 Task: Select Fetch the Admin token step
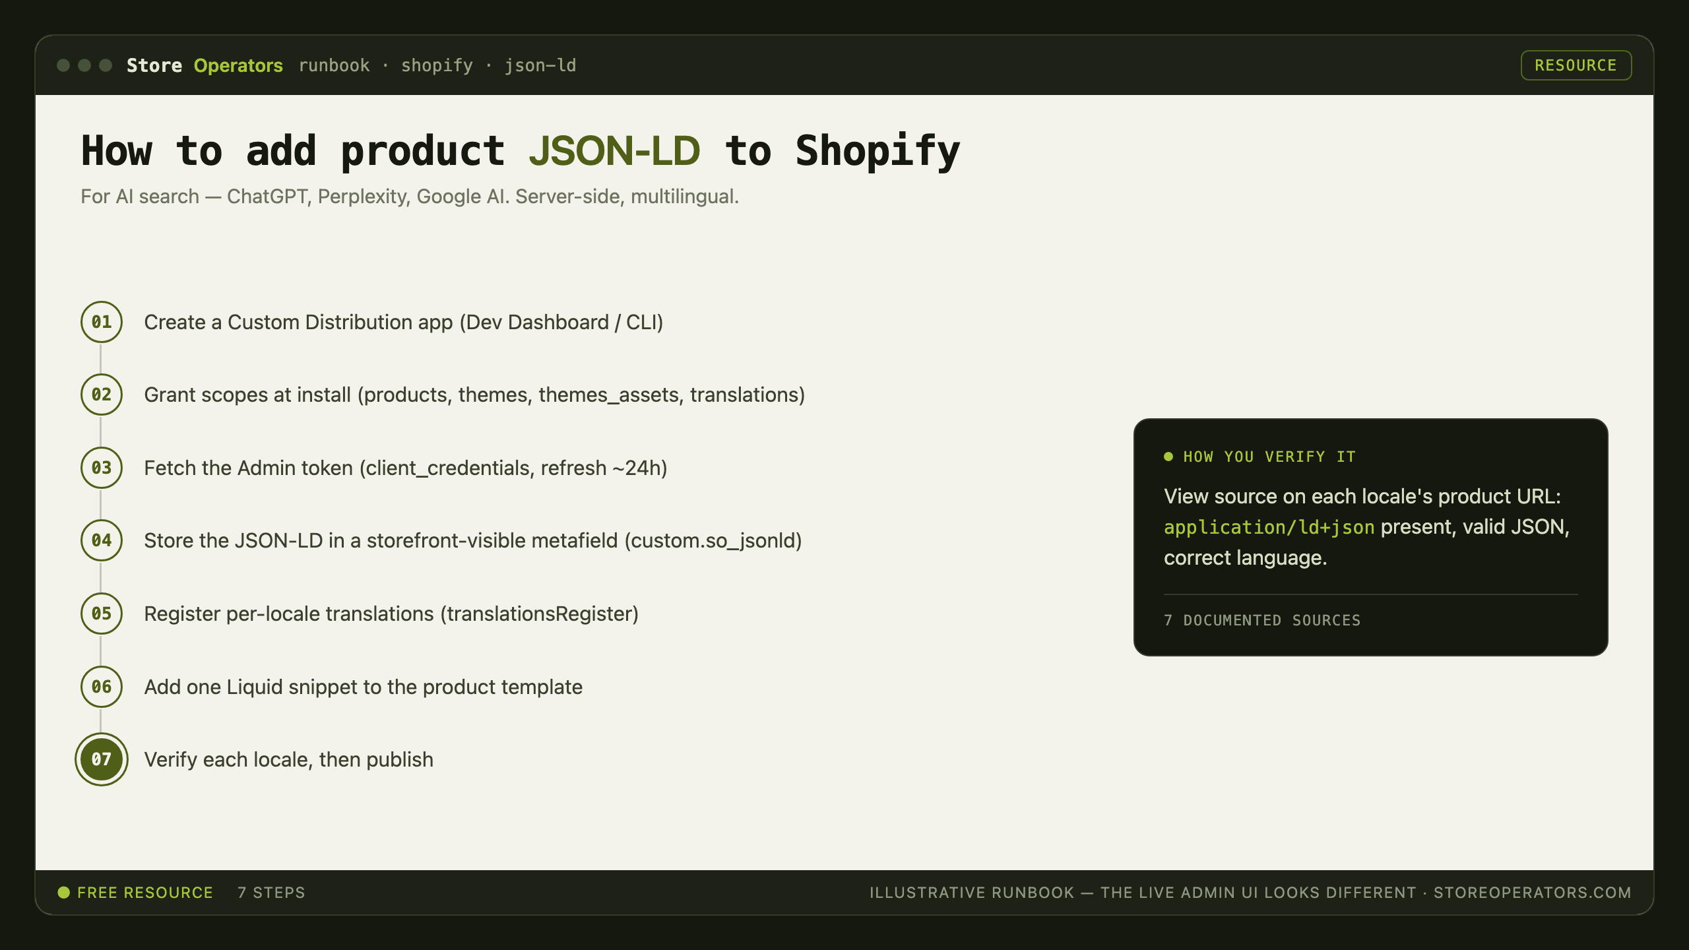click(x=406, y=468)
